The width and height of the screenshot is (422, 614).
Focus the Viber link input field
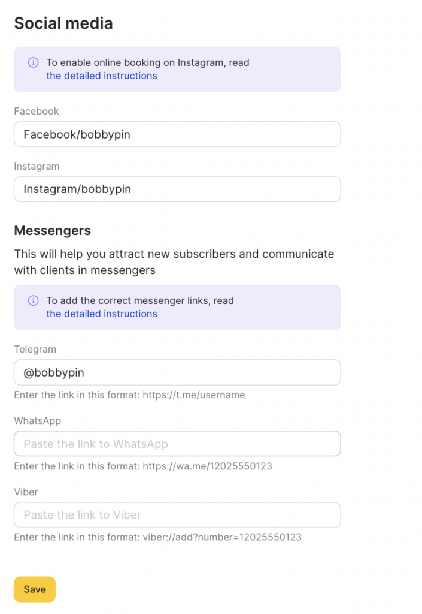(x=177, y=514)
